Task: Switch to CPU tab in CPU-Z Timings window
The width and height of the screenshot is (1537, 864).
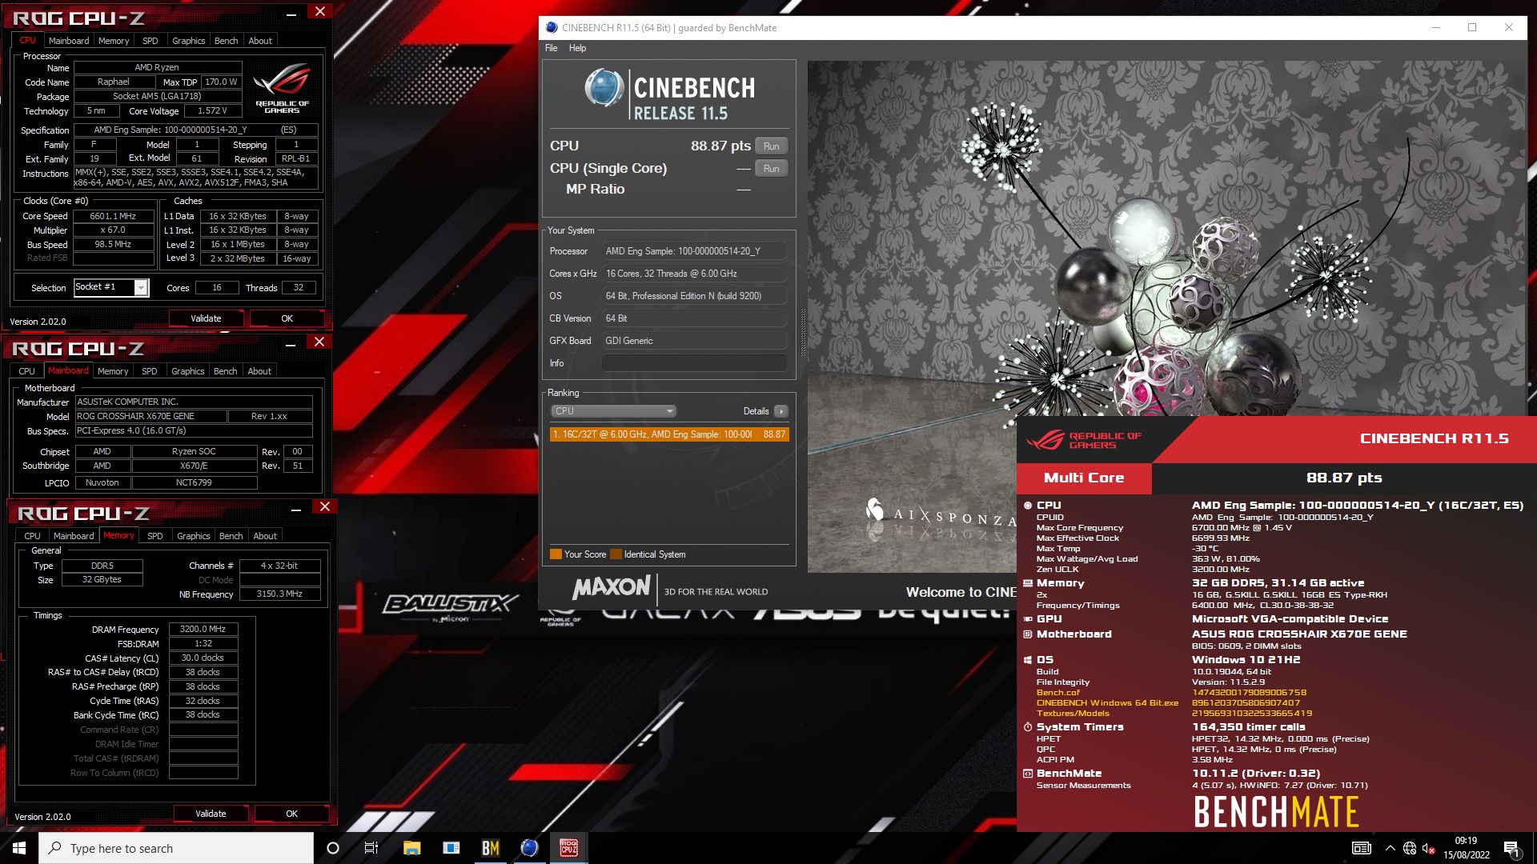Action: click(x=32, y=536)
